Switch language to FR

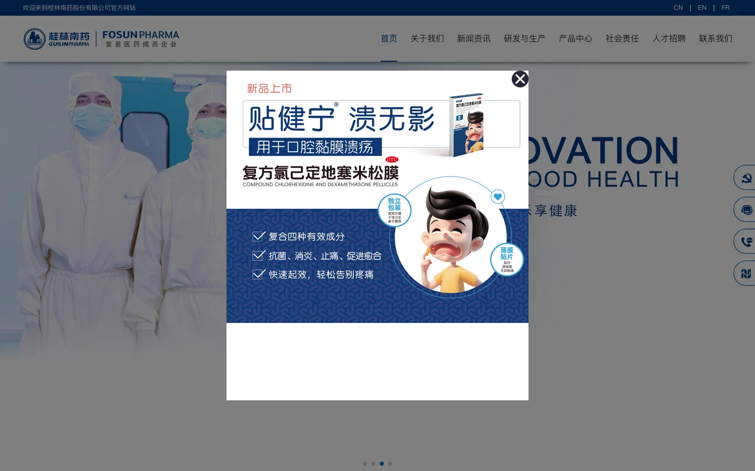tap(726, 8)
